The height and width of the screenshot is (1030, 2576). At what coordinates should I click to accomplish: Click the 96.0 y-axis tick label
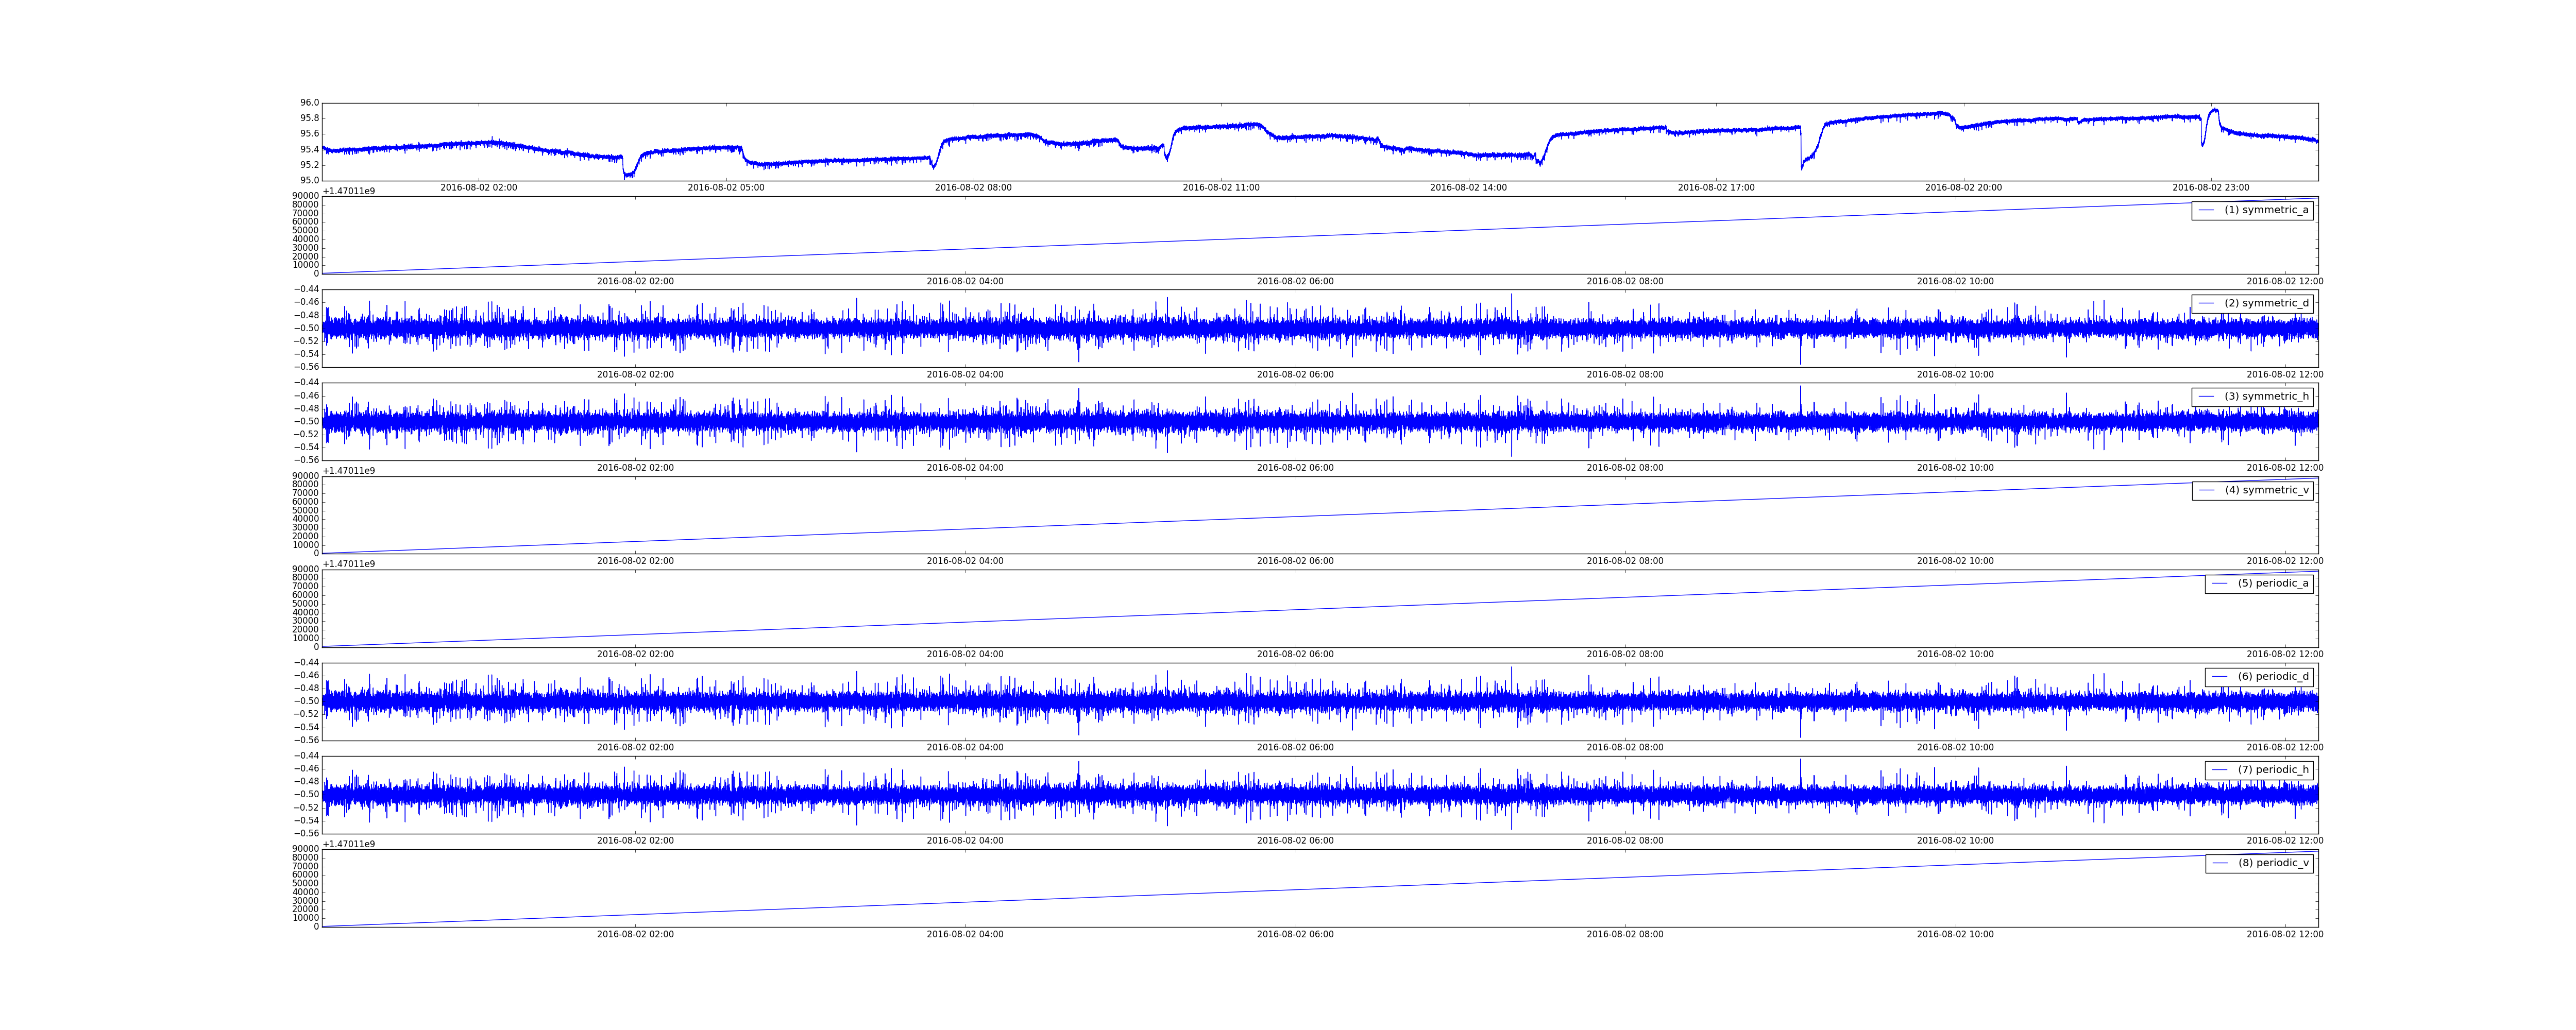point(309,103)
